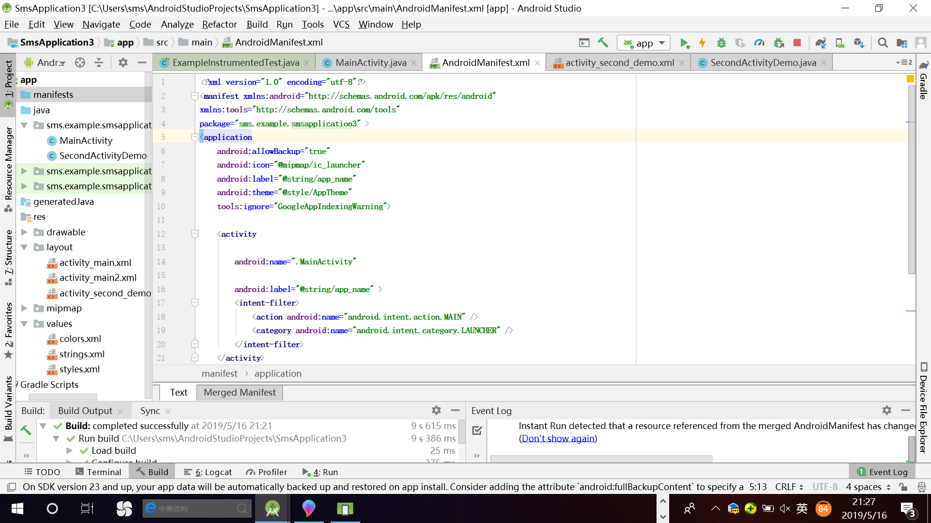Open the Analyze menu

pyautogui.click(x=177, y=24)
